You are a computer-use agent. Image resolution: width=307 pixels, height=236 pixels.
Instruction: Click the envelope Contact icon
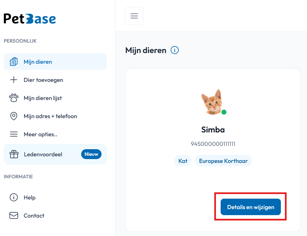pyautogui.click(x=14, y=215)
